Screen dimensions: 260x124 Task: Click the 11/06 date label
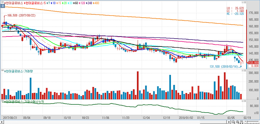pyautogui.click(x=106, y=118)
